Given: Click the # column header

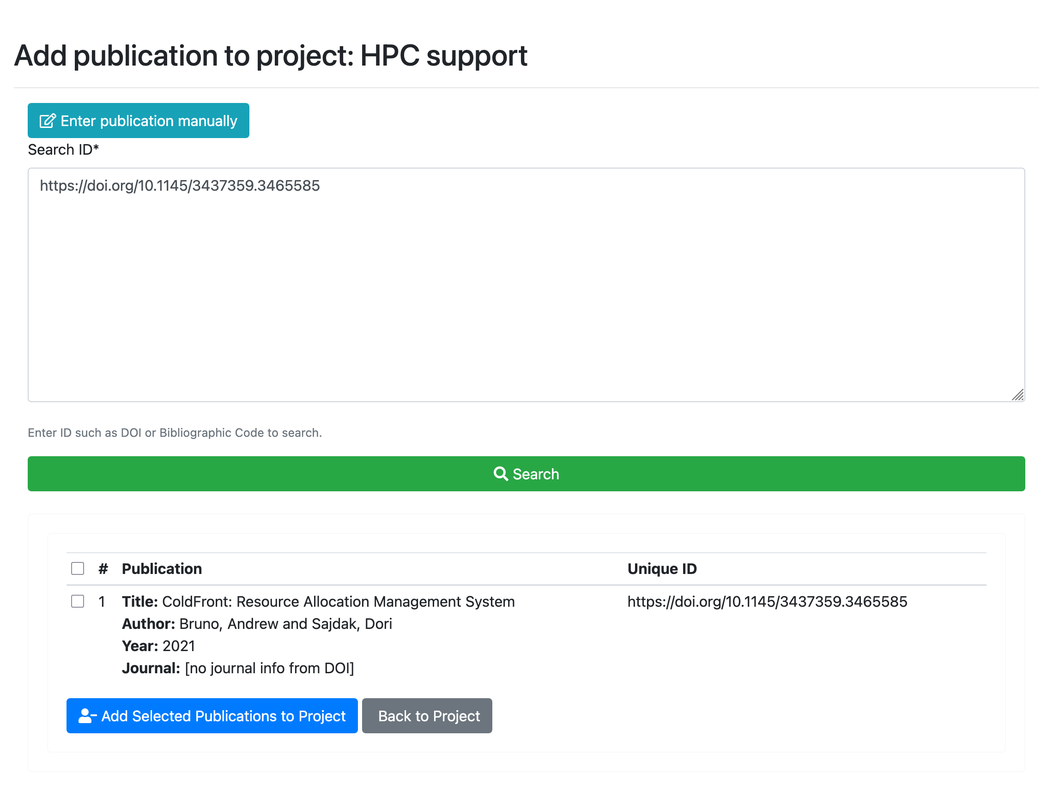Looking at the screenshot, I should [x=102, y=569].
